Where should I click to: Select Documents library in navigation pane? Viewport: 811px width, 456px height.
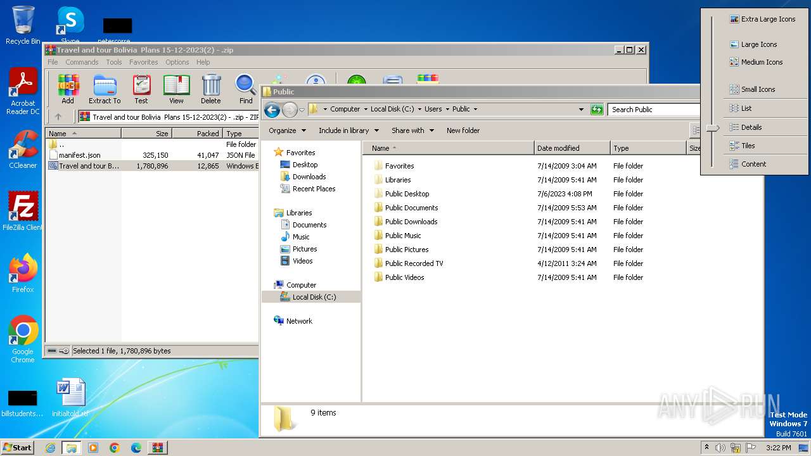tap(309, 225)
